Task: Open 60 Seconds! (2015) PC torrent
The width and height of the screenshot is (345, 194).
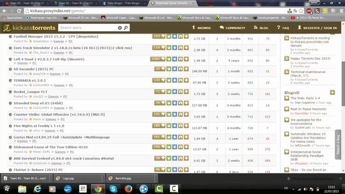Action: [33, 69]
